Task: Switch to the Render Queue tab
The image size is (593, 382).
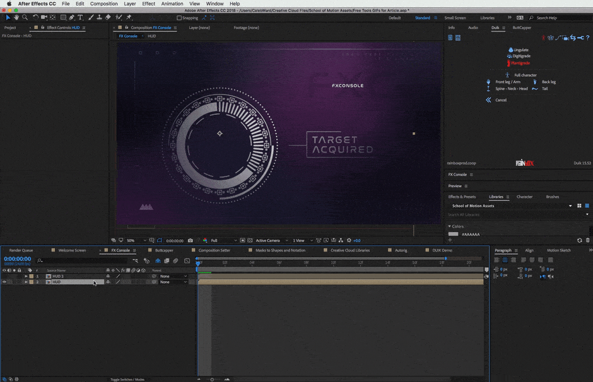Action: click(x=21, y=250)
